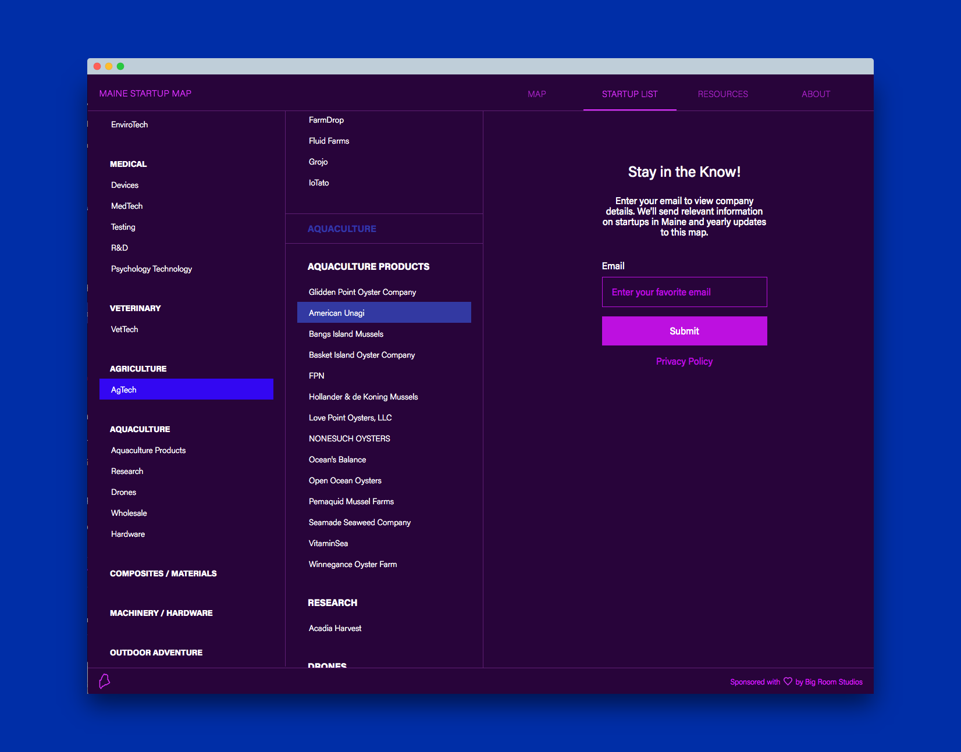
Task: Click the Maine state outline icon
Action: pyautogui.click(x=105, y=681)
